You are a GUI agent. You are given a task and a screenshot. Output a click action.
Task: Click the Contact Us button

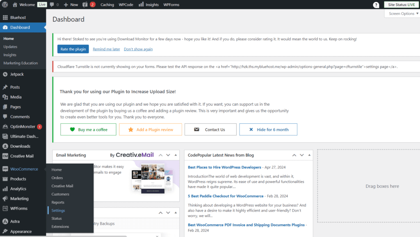[x=210, y=130]
